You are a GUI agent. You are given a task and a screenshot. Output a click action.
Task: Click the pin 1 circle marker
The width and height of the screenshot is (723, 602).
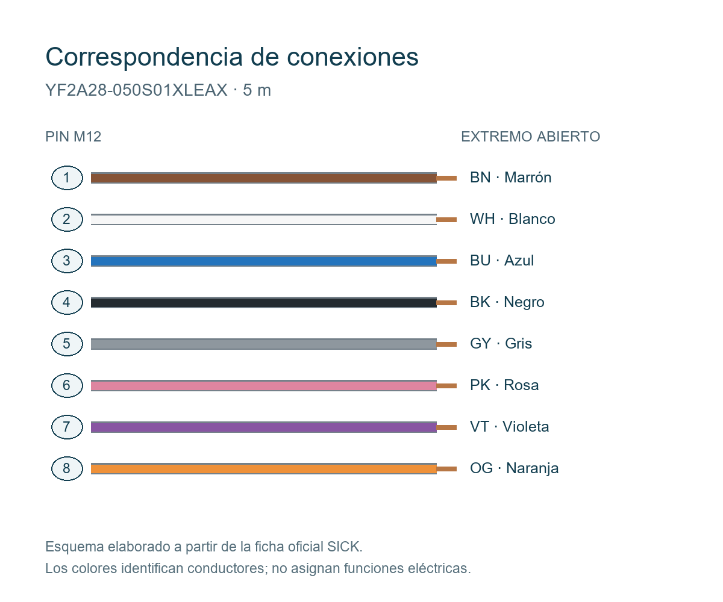66,178
